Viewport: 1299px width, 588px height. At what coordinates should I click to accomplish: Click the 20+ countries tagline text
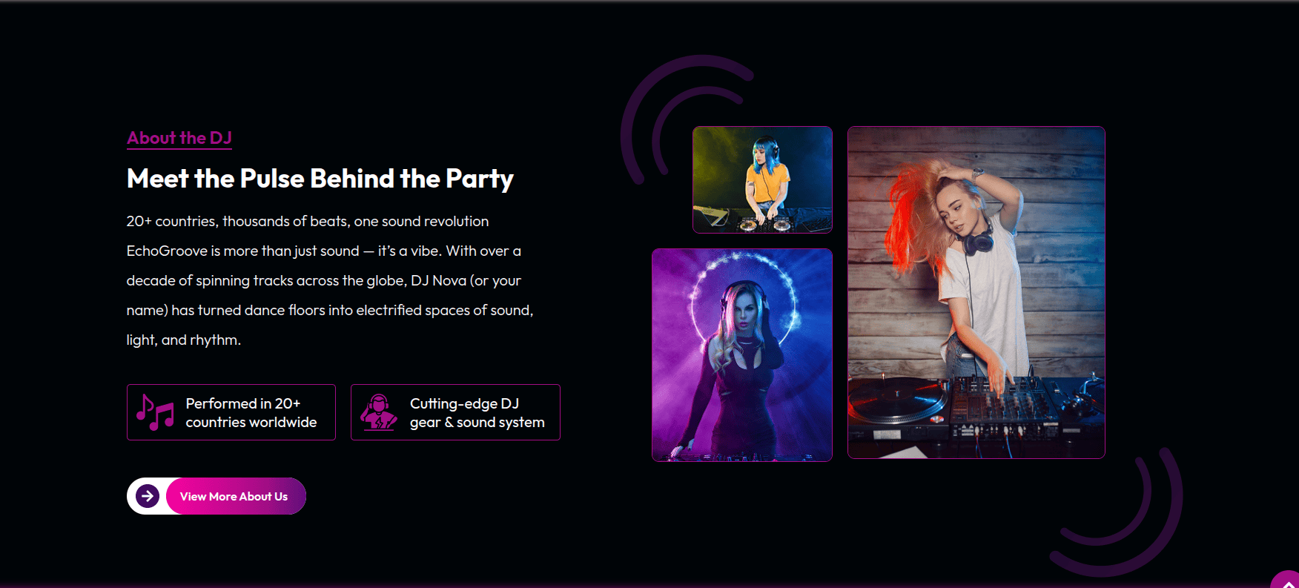pos(308,221)
